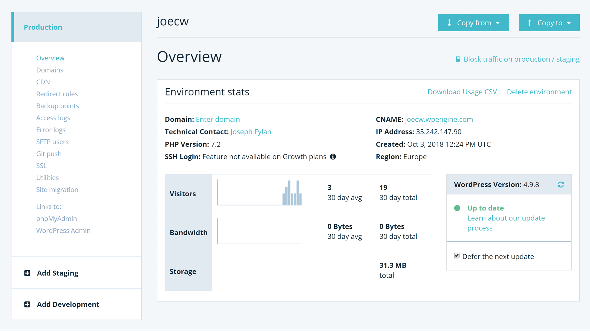Open the CDN settings page
The height and width of the screenshot is (331, 590).
tap(43, 82)
